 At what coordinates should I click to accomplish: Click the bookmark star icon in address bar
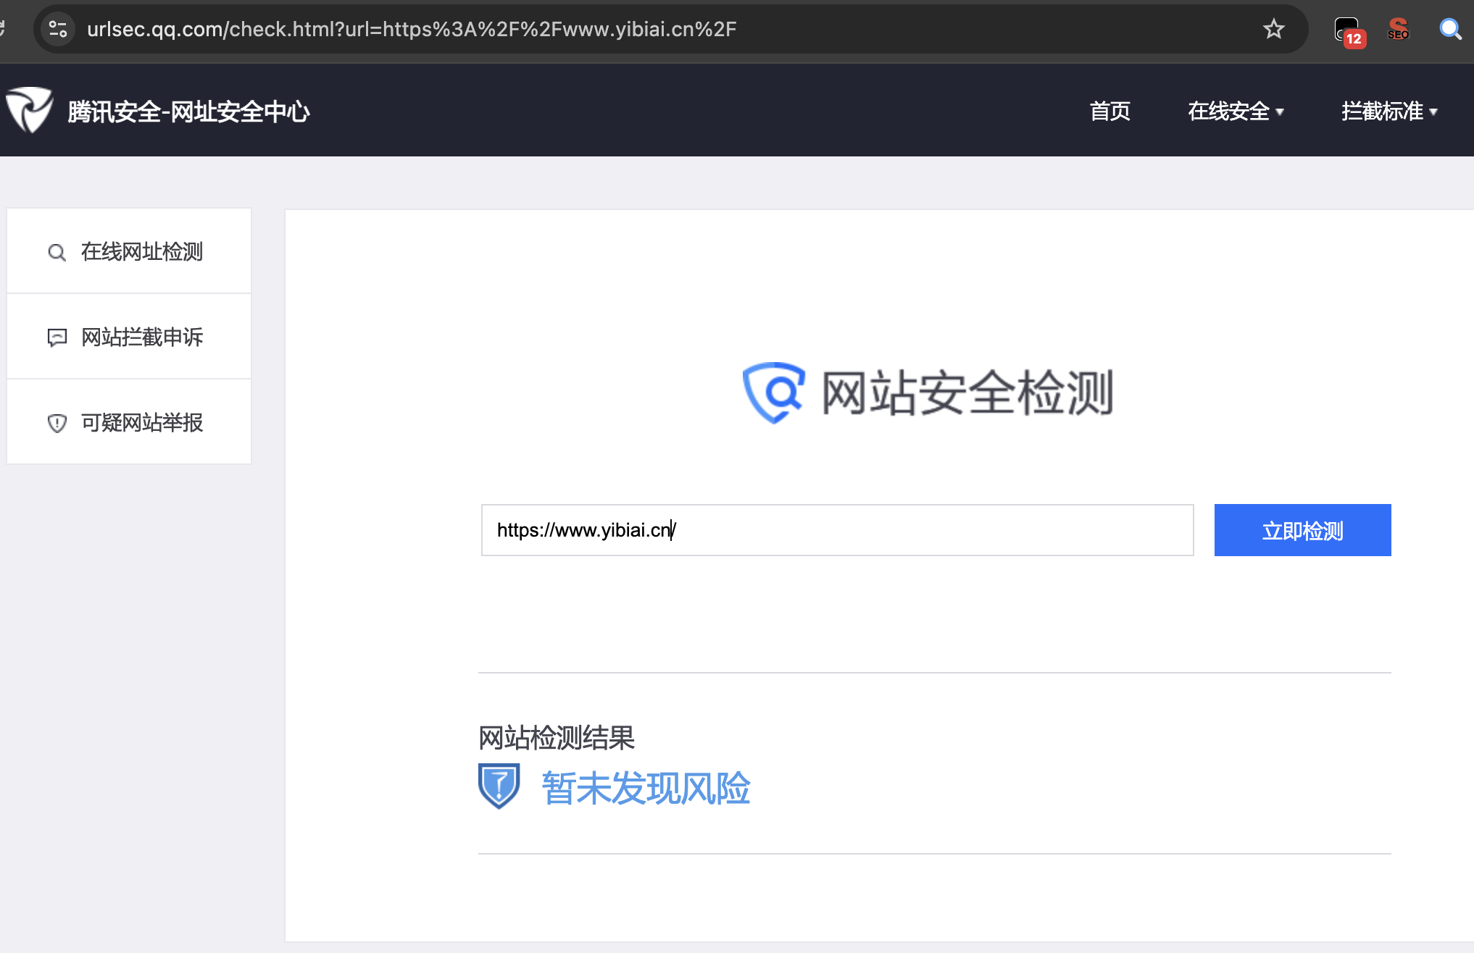click(1273, 29)
